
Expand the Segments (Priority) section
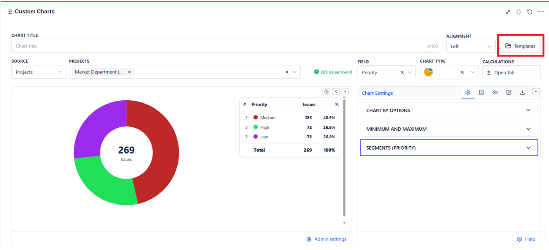(449, 148)
